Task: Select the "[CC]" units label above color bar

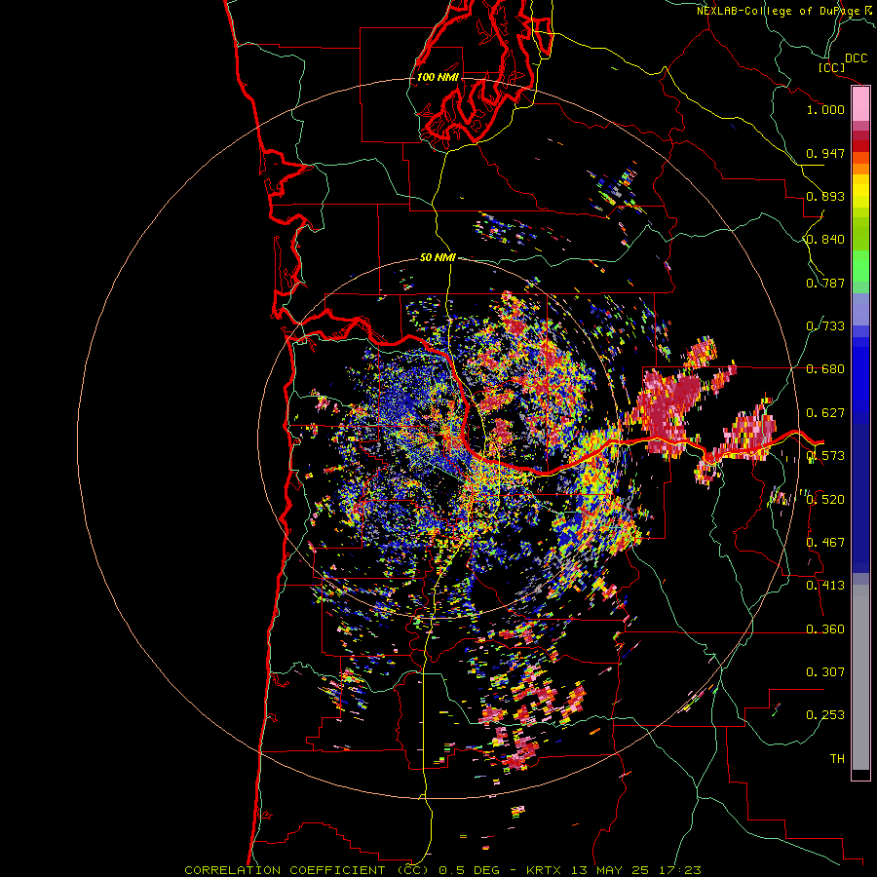Action: click(x=831, y=67)
